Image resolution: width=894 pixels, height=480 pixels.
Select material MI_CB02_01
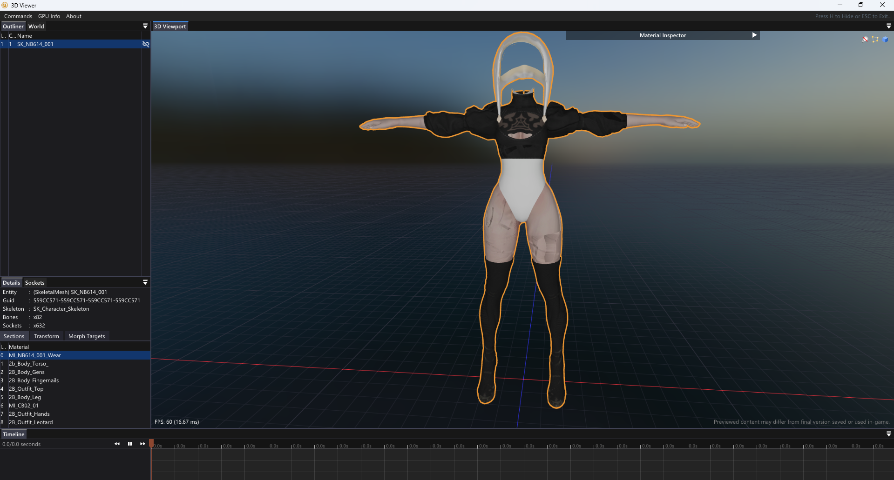click(75, 406)
